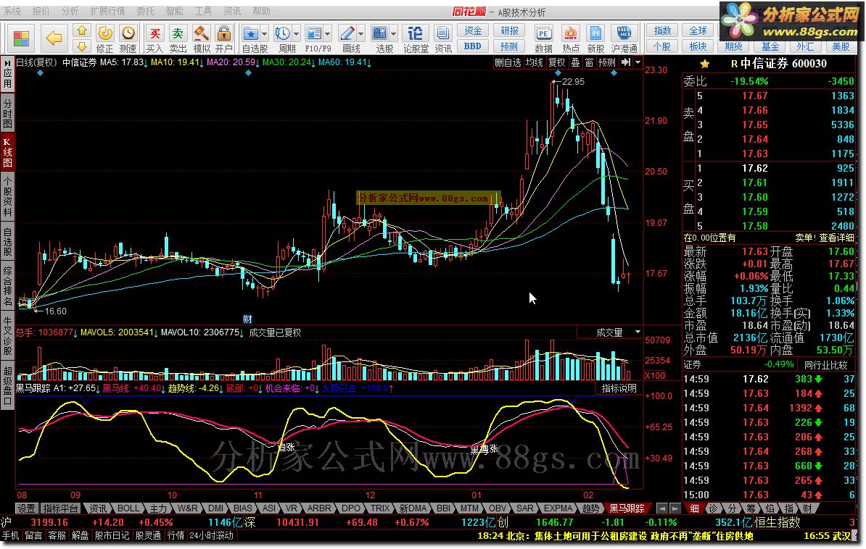The height and width of the screenshot is (549, 866).
Task: Click the 板块 button
Action: (698, 46)
